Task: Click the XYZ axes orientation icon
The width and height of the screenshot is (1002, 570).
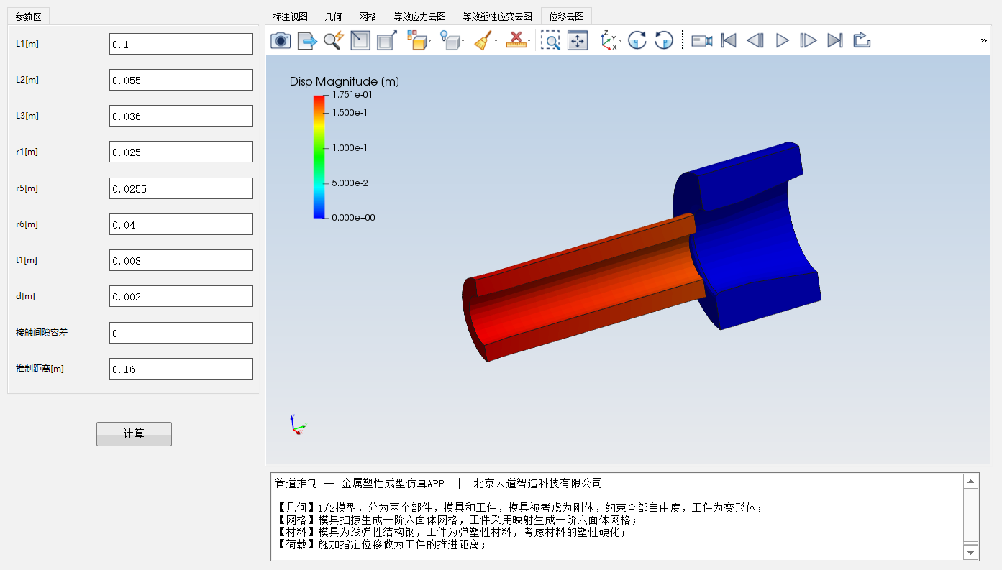Action: pos(609,40)
